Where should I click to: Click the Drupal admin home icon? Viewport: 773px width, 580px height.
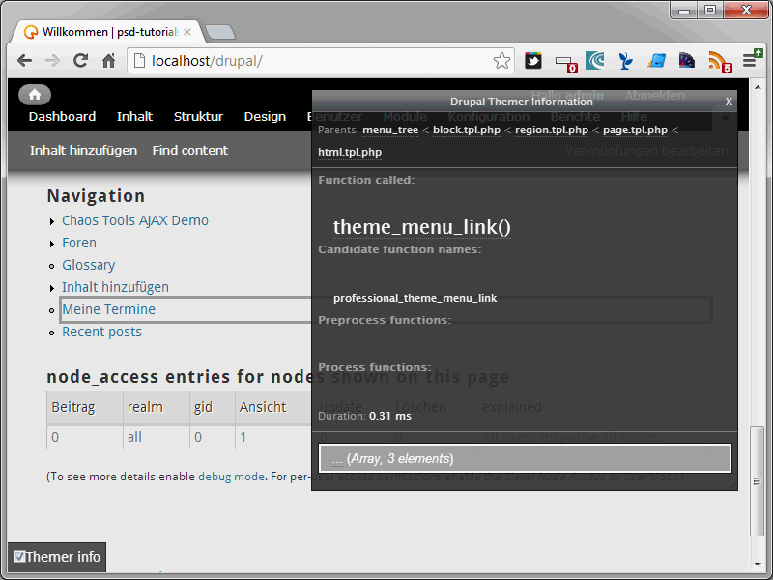[35, 94]
